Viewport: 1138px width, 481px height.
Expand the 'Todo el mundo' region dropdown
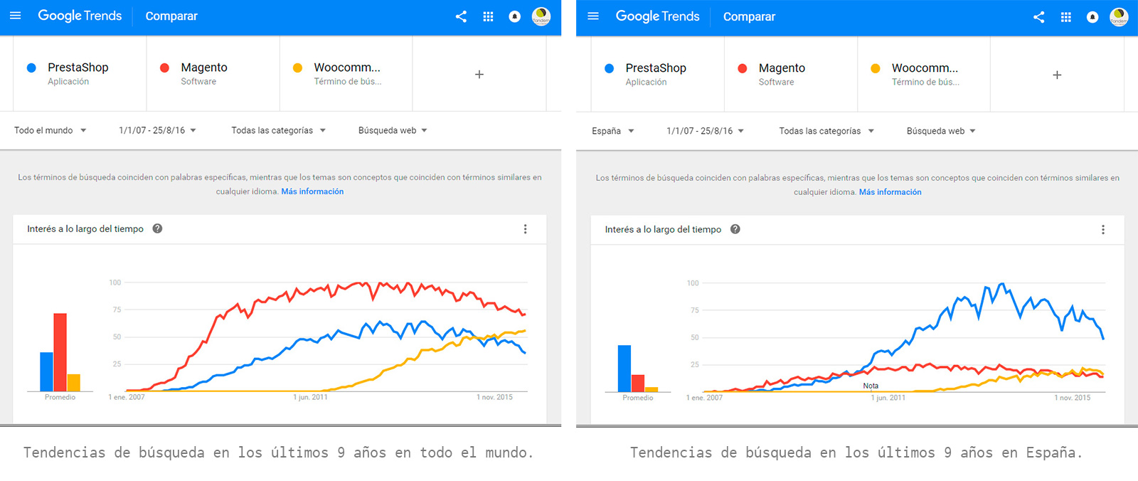tap(50, 130)
